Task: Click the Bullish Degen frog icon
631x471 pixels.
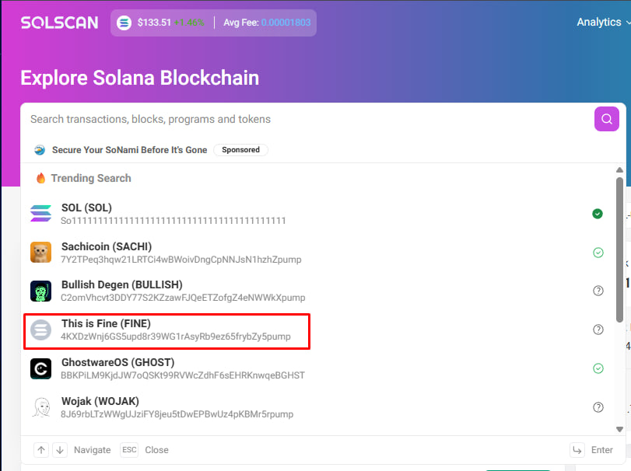Action: click(x=40, y=291)
